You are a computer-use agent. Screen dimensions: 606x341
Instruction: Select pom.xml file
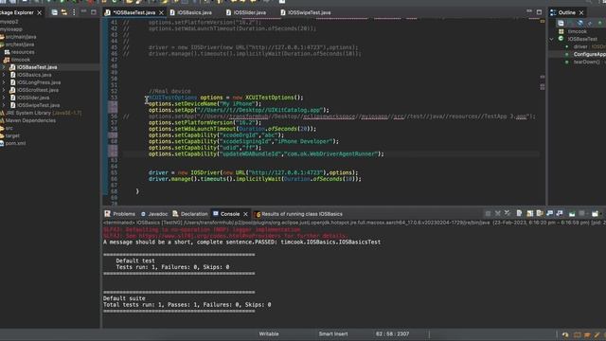click(15, 143)
